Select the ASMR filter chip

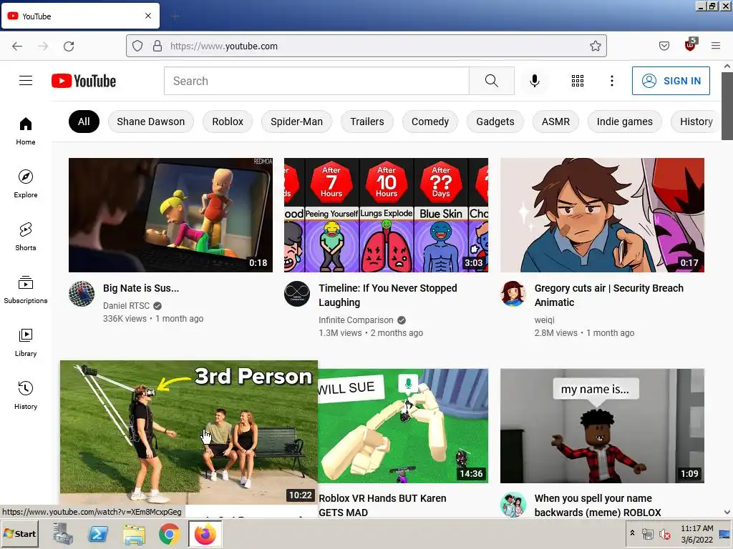pos(555,122)
